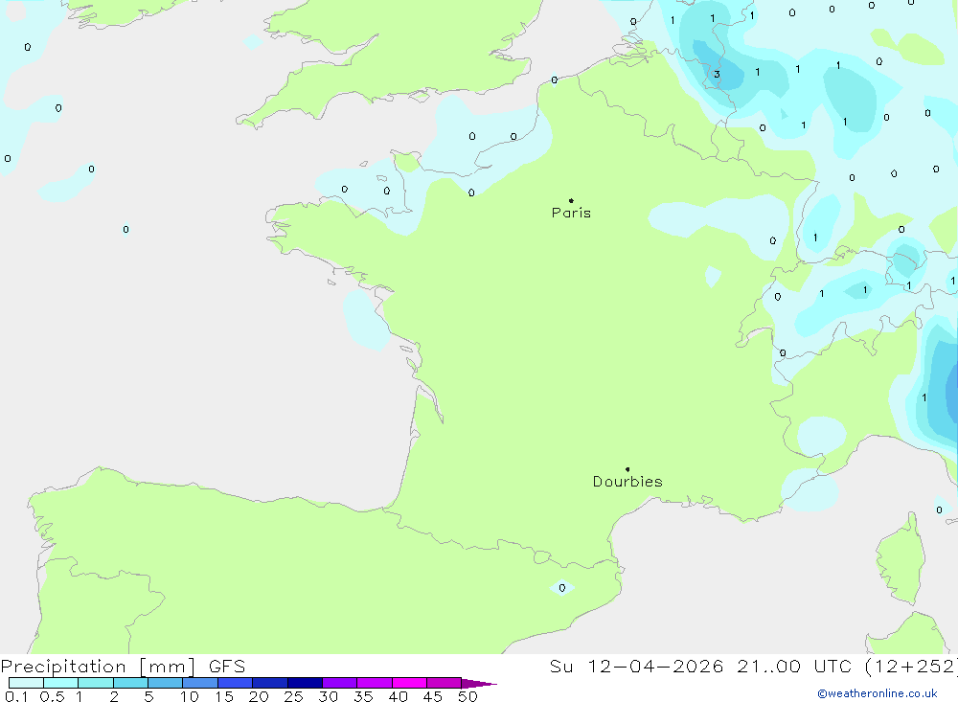958x702 pixels.
Task: Click the 45–50 mm magenta legend swatch
Action: coord(444,683)
